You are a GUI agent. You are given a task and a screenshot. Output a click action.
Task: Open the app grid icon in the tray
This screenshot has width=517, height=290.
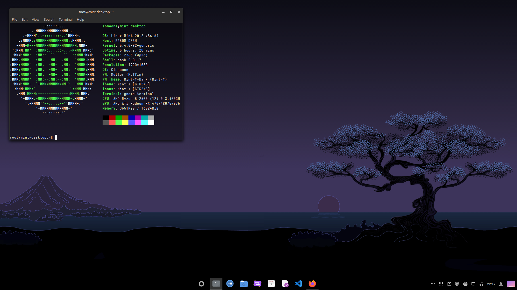441,284
